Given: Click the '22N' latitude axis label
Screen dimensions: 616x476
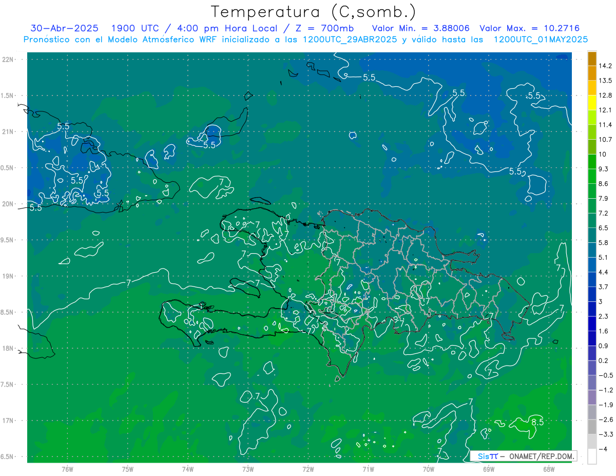Looking at the screenshot, I should [9, 59].
